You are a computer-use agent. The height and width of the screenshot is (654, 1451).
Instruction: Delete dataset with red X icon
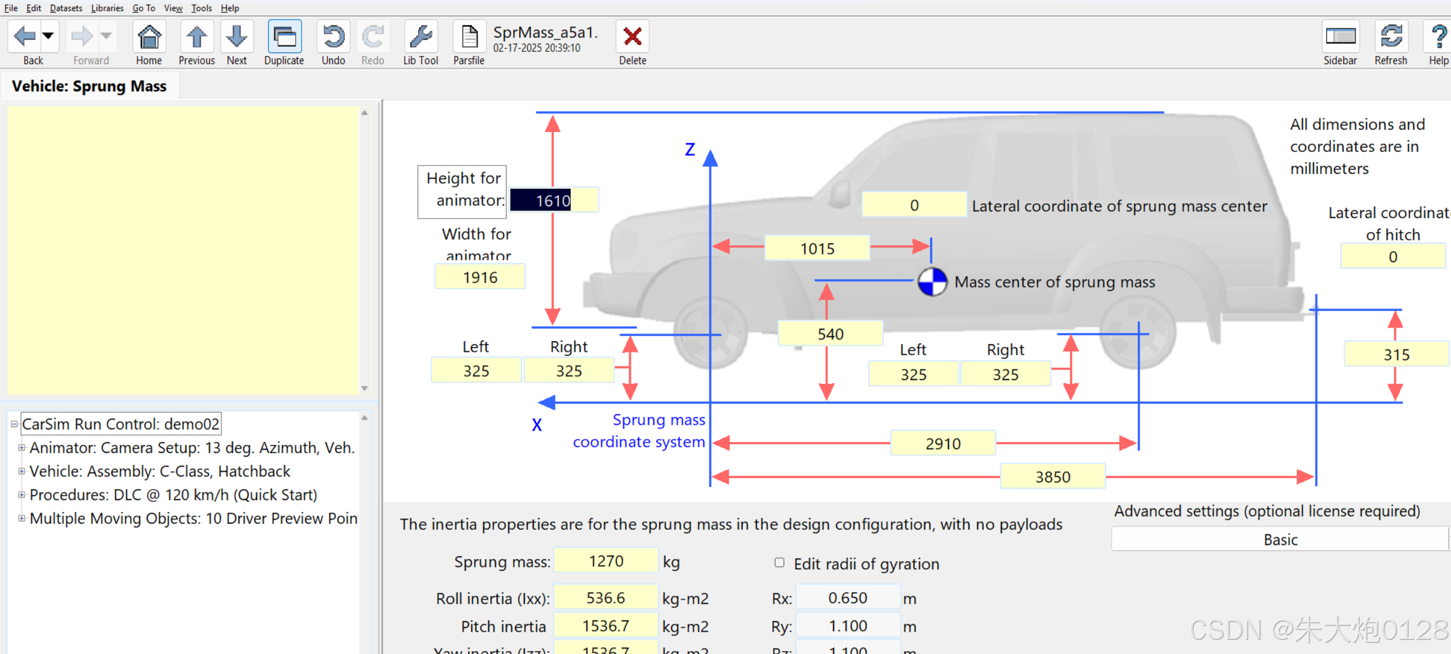(x=632, y=37)
